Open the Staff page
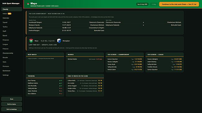This screenshot has height=113, width=202. tap(11, 31)
